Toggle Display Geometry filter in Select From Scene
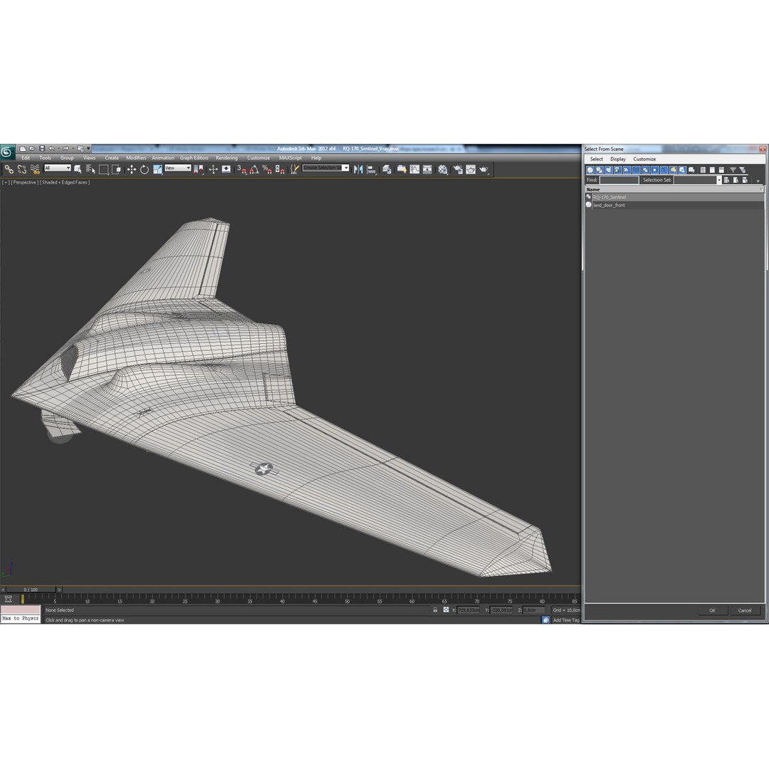Viewport: 769px width, 769px height. [590, 169]
